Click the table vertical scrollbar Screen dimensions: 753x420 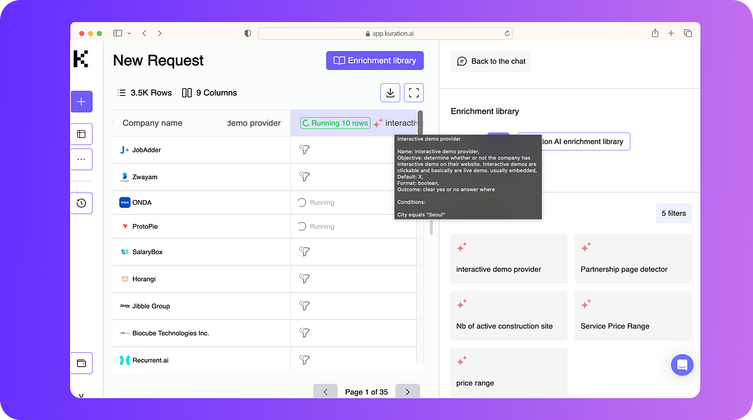pyautogui.click(x=420, y=123)
